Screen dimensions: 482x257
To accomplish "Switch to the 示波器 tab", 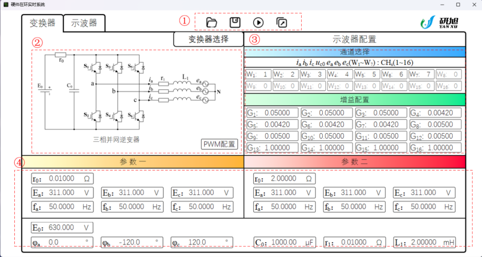I will tap(84, 23).
